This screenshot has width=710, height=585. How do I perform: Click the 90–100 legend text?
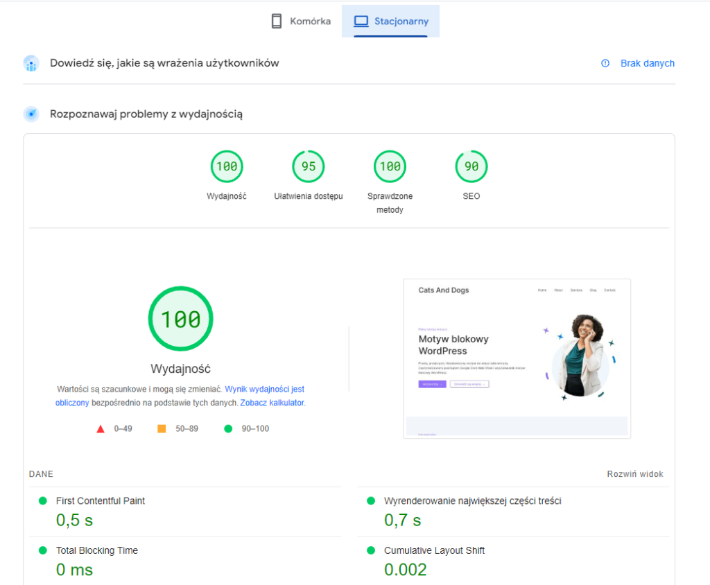(x=255, y=429)
